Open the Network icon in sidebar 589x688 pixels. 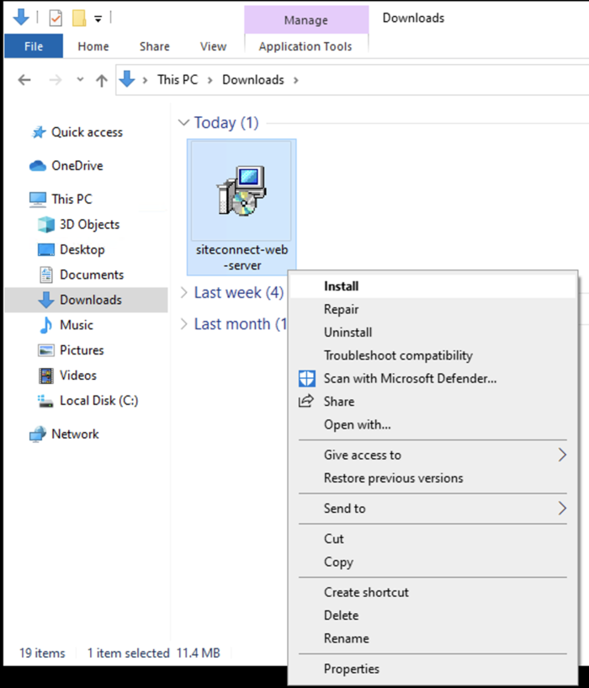[x=38, y=435]
